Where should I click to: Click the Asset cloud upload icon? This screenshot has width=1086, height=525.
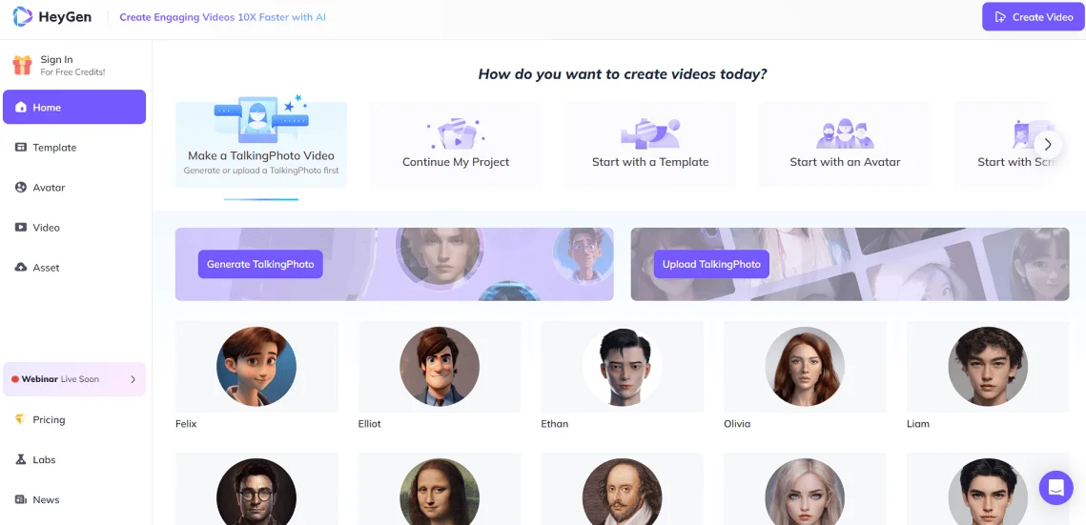[x=21, y=268]
